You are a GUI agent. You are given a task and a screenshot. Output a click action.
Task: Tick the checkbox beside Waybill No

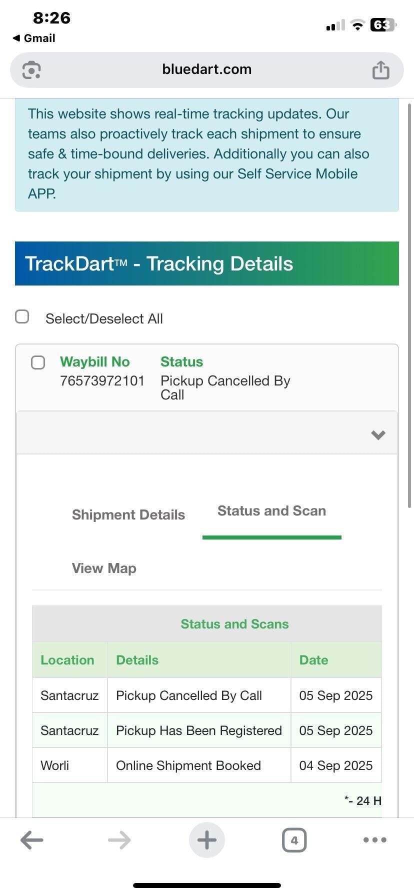tap(38, 362)
